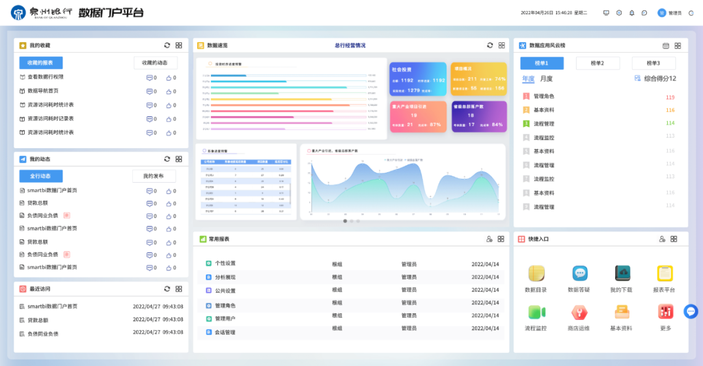
Task: Refresh the 最近访问 panel
Action: (167, 289)
